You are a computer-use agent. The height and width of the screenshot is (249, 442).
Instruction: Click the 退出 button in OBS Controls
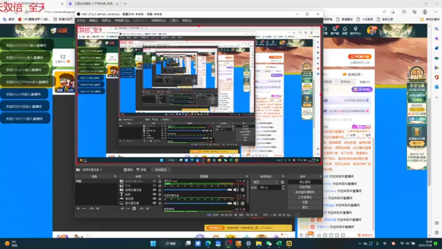[305, 207]
